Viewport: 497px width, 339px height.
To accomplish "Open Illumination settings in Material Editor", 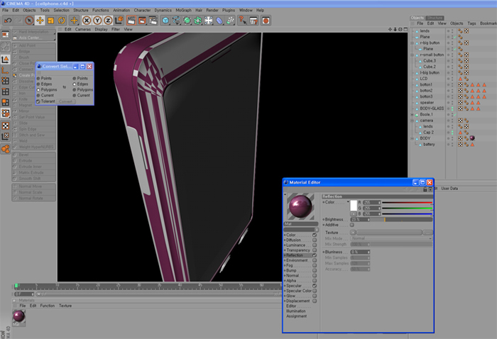I will (296, 311).
